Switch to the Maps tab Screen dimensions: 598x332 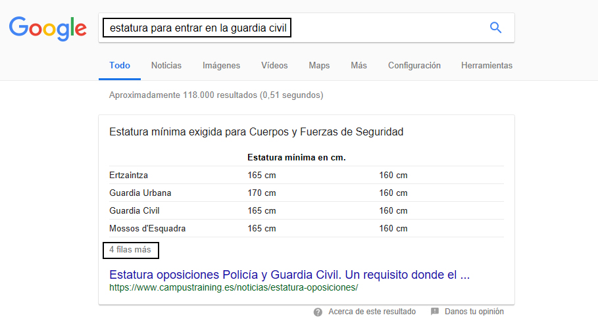319,66
